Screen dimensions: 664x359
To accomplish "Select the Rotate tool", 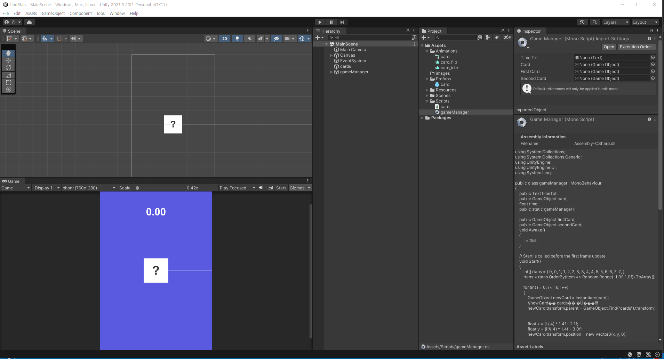I will coord(8,68).
